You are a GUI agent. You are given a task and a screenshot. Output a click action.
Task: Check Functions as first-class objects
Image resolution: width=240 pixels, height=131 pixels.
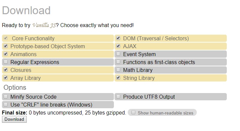[x=118, y=62]
